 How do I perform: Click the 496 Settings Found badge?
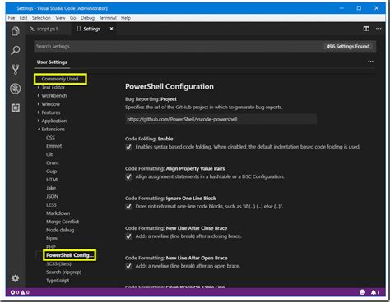pos(348,47)
